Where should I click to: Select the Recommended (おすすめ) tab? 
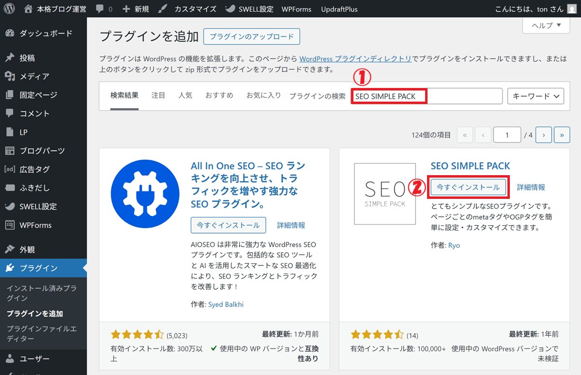(x=219, y=95)
